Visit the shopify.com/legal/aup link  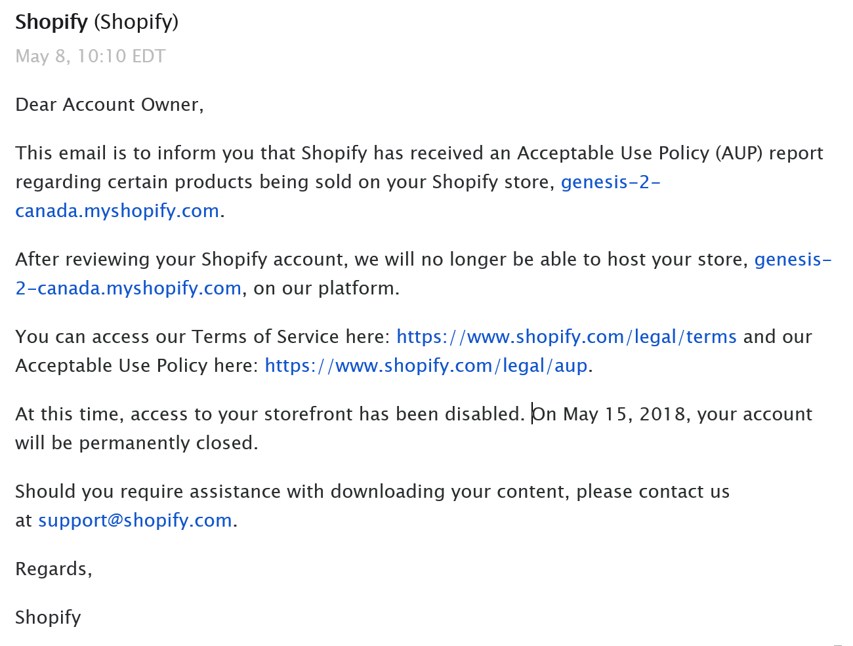click(x=426, y=366)
